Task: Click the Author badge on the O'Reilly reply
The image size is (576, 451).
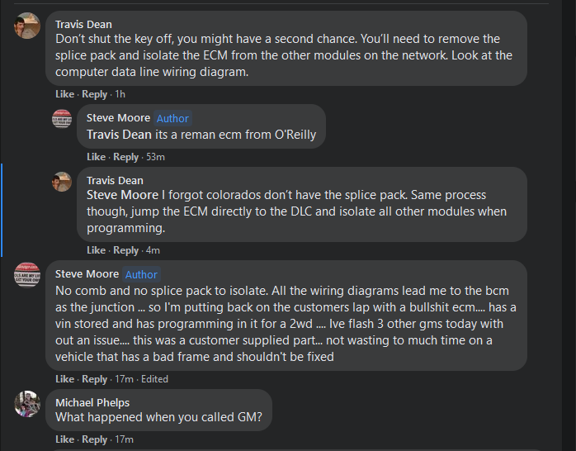Action: 173,119
